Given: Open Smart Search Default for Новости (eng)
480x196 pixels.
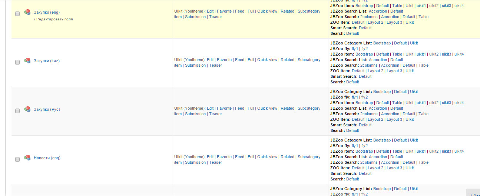Looking at the screenshot, I should pos(365,173).
